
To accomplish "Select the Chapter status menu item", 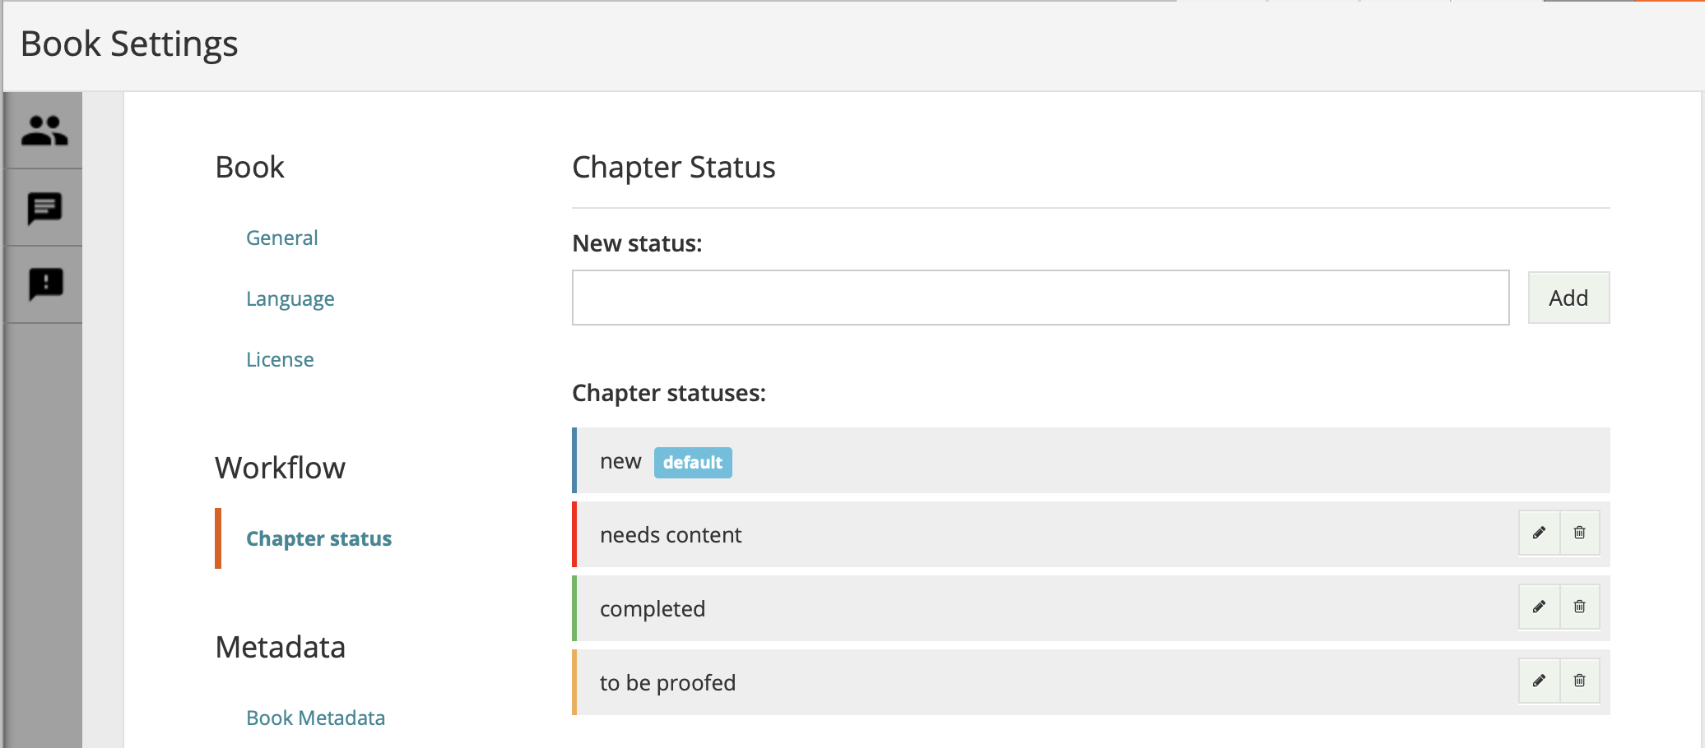I will click(x=318, y=538).
